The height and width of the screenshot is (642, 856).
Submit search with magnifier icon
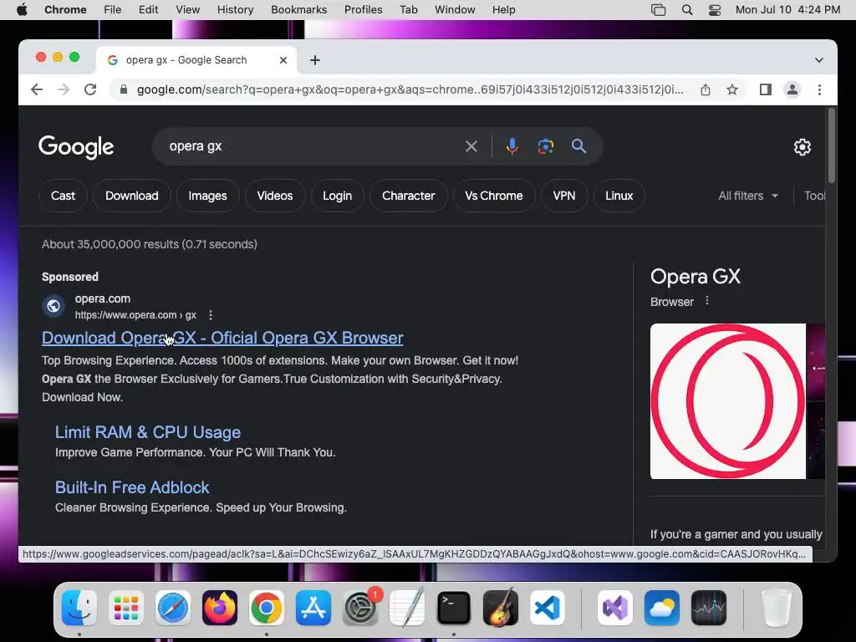pyautogui.click(x=578, y=146)
